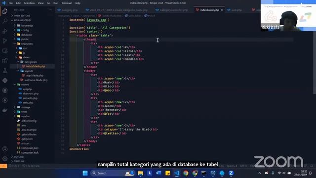Open the Run and Debug view

click(5, 31)
